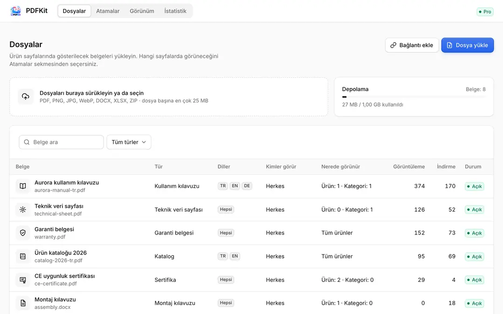Click the cloud upload icon in dropzone
Viewport: 503px width, 314px height.
click(26, 96)
